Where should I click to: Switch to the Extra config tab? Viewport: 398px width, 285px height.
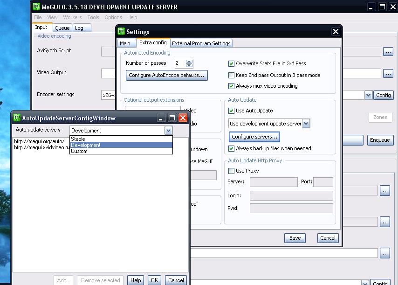pyautogui.click(x=153, y=42)
